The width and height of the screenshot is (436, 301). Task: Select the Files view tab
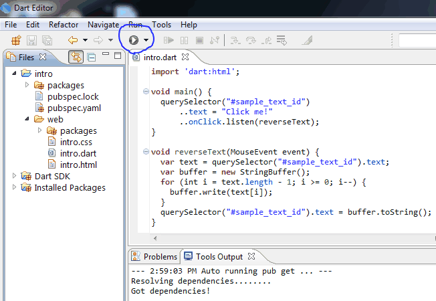(x=26, y=58)
